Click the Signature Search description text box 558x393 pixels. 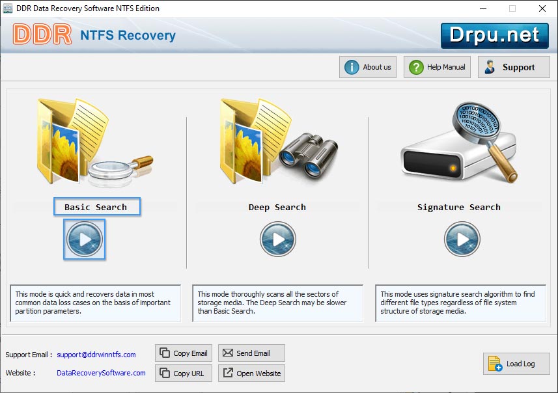pyautogui.click(x=461, y=303)
